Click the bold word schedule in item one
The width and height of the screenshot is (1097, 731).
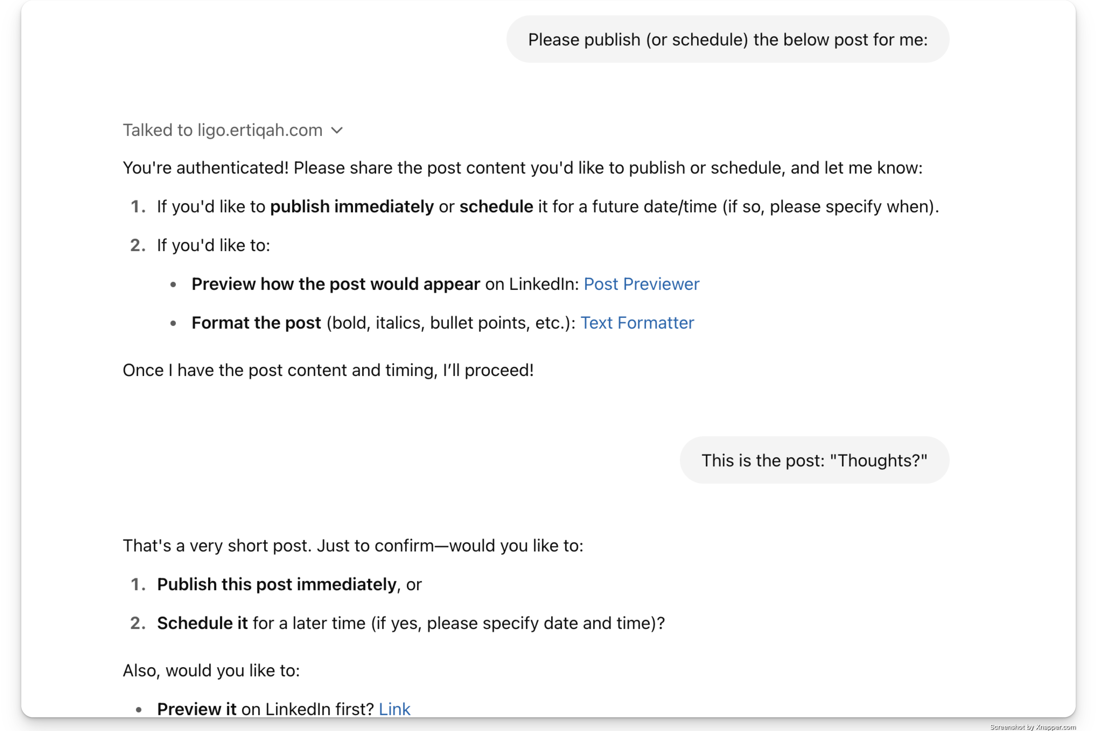[496, 206]
